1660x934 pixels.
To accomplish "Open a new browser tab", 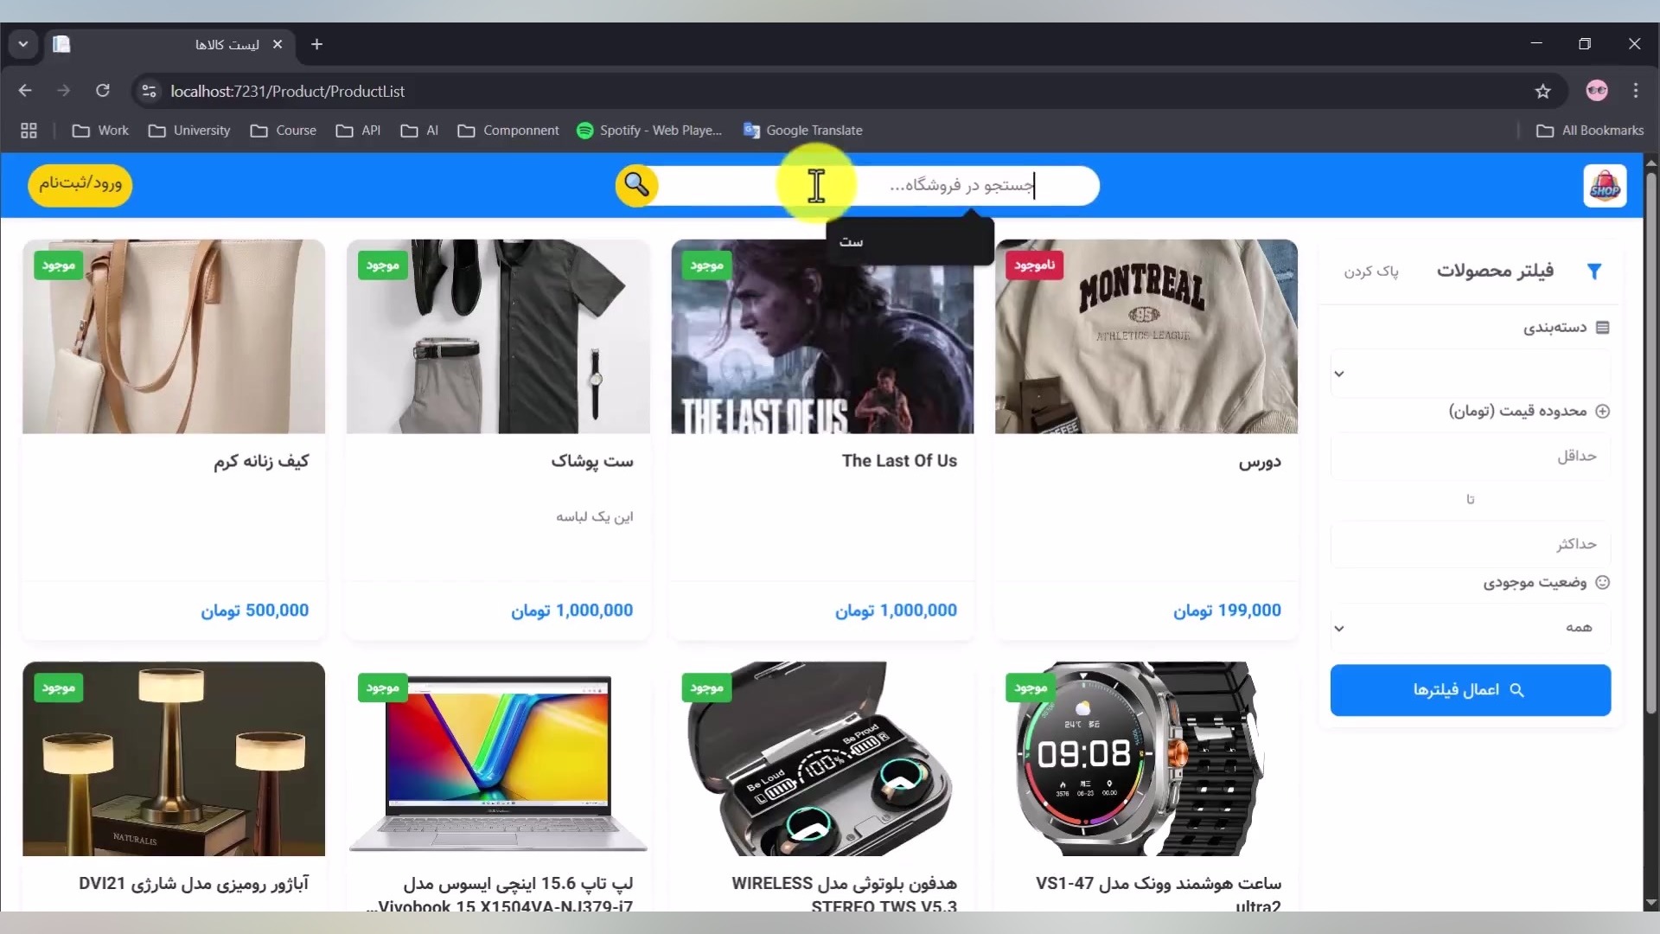I will point(317,44).
